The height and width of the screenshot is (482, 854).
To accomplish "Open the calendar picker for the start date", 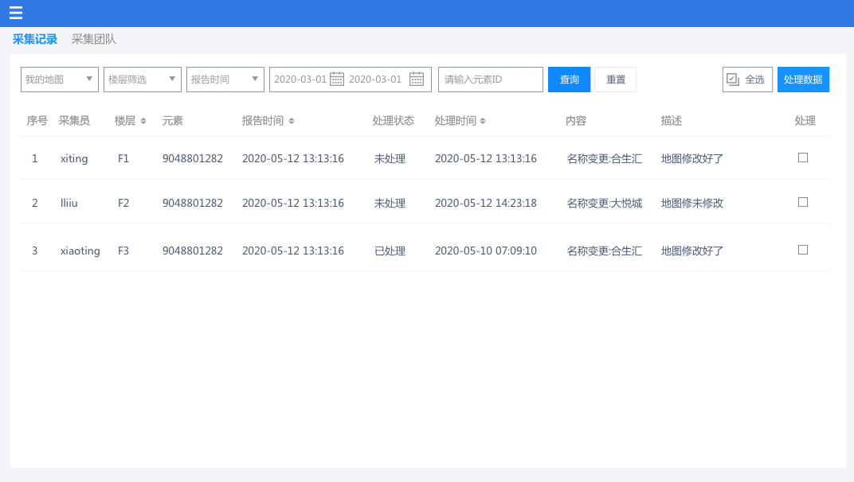I will 336,79.
